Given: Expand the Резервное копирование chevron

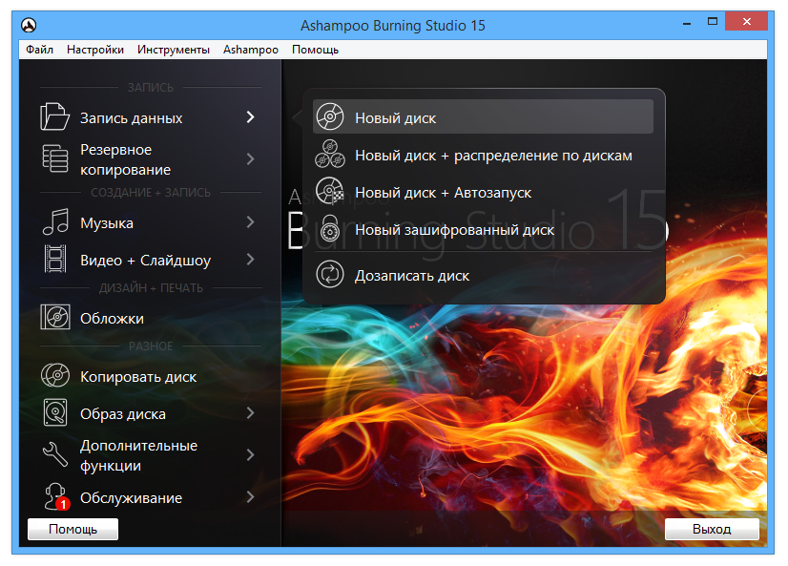Looking at the screenshot, I should [250, 159].
